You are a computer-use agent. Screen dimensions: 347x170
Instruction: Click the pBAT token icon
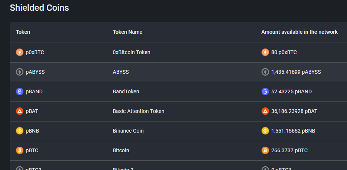click(x=20, y=111)
